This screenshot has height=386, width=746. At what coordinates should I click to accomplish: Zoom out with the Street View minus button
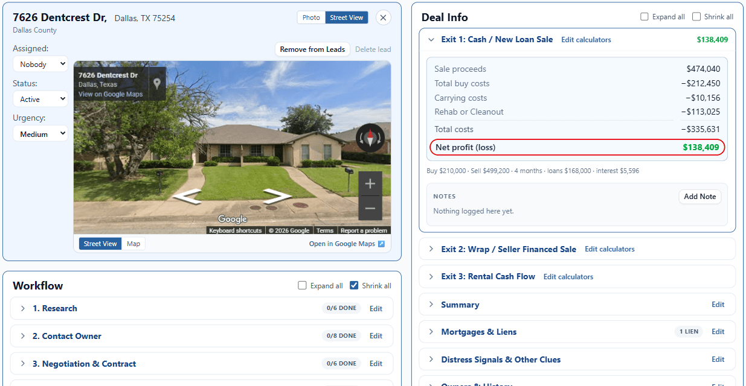[370, 209]
